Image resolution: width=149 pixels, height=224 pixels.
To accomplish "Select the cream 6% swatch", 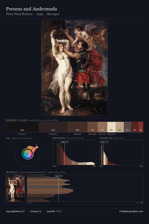I will 111,127.
